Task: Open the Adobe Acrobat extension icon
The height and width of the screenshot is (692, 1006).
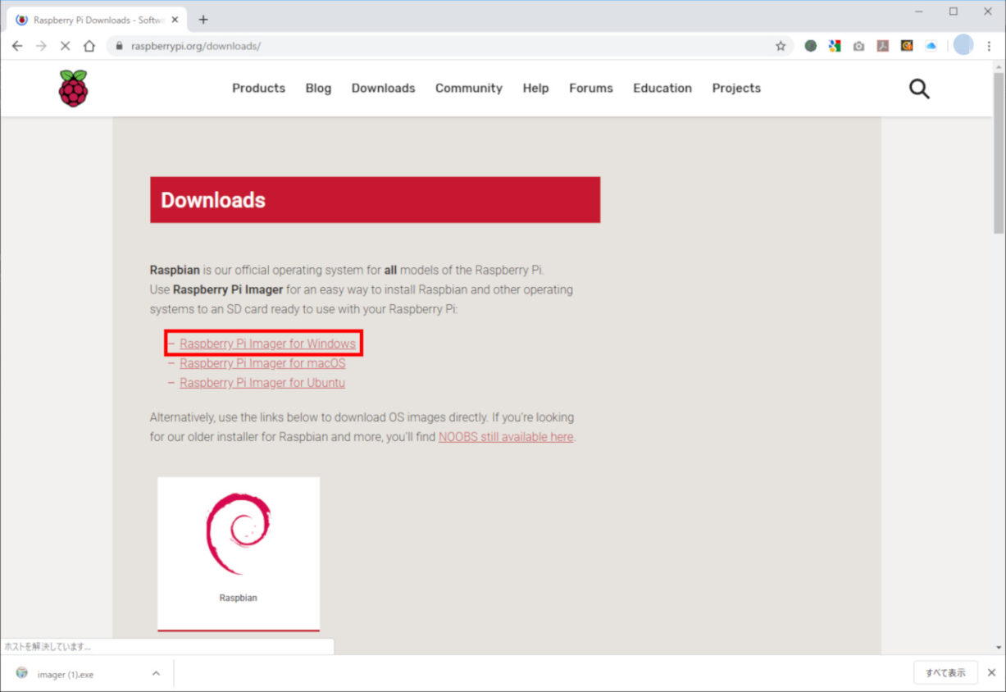Action: pos(882,46)
